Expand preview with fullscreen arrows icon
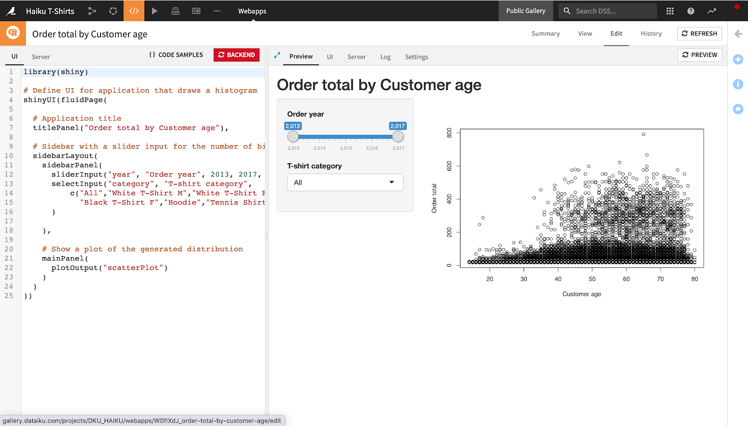This screenshot has height=426, width=748. click(277, 56)
